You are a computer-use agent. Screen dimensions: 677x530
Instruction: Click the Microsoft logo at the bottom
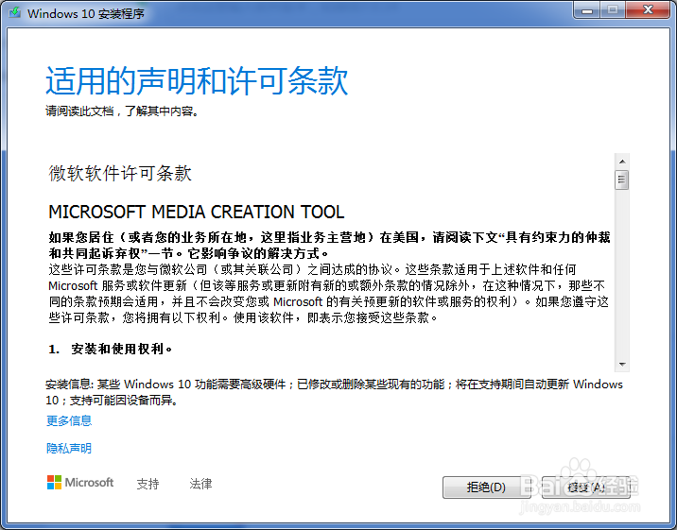pyautogui.click(x=79, y=483)
